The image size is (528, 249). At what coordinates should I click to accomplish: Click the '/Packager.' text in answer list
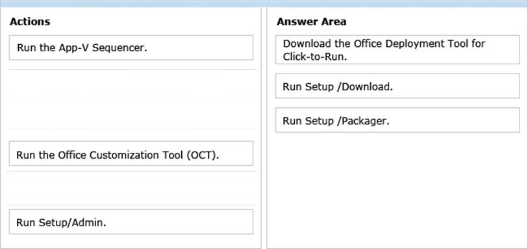point(363,121)
